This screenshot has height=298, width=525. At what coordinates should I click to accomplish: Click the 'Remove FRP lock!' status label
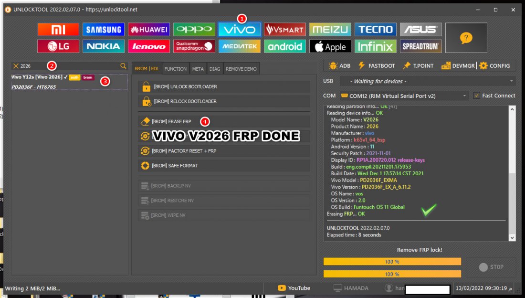420,250
